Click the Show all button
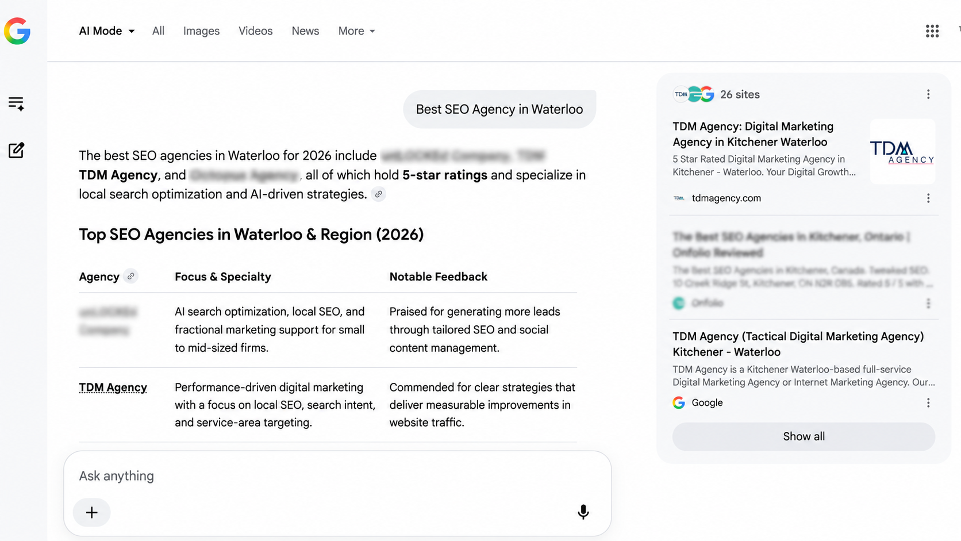961x541 pixels. [804, 436]
